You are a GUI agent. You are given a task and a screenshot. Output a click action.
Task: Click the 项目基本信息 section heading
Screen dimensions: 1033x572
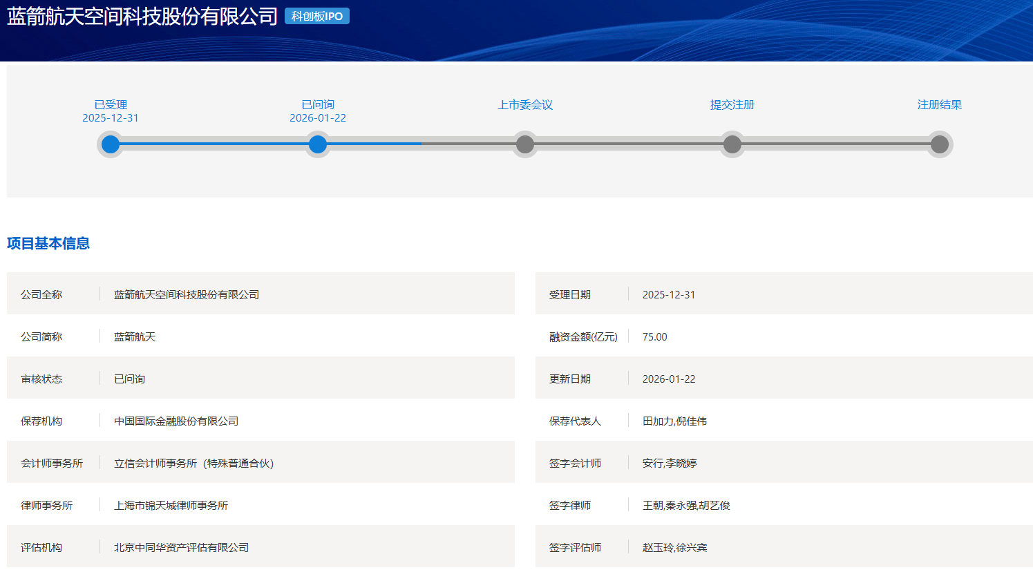[48, 243]
